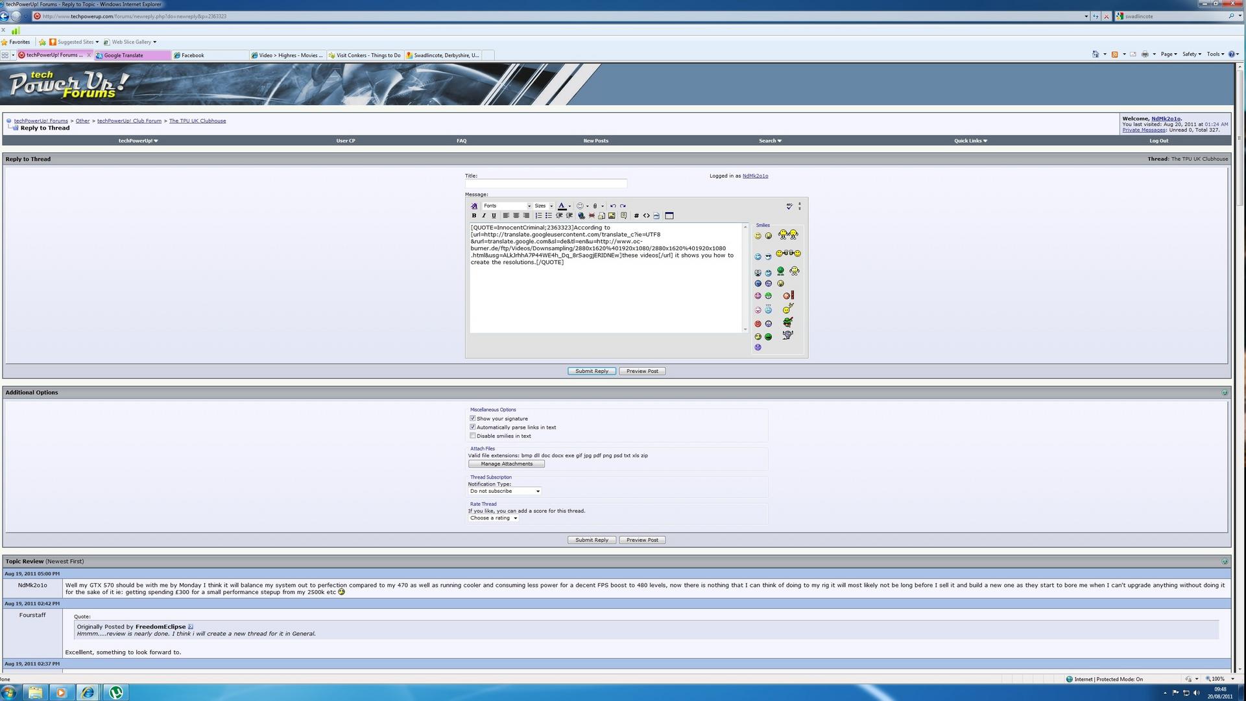Insert the table icon in editor toolbar
This screenshot has width=1246, height=701.
(x=669, y=215)
